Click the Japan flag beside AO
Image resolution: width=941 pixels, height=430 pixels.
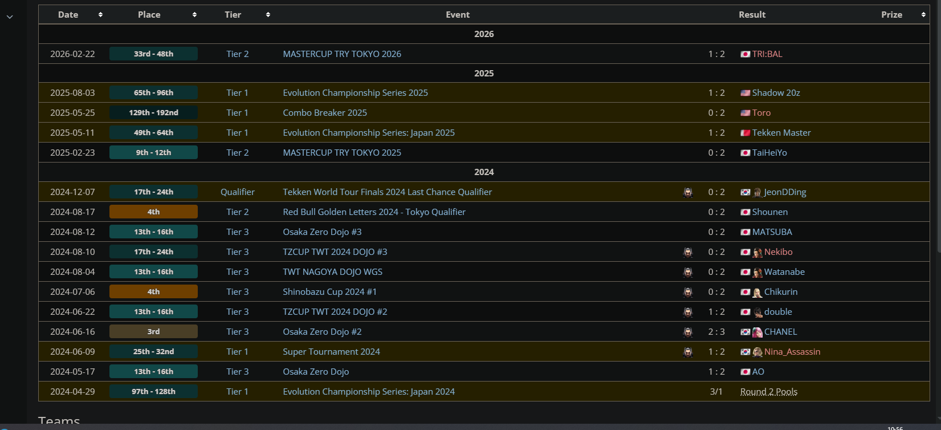(x=745, y=372)
